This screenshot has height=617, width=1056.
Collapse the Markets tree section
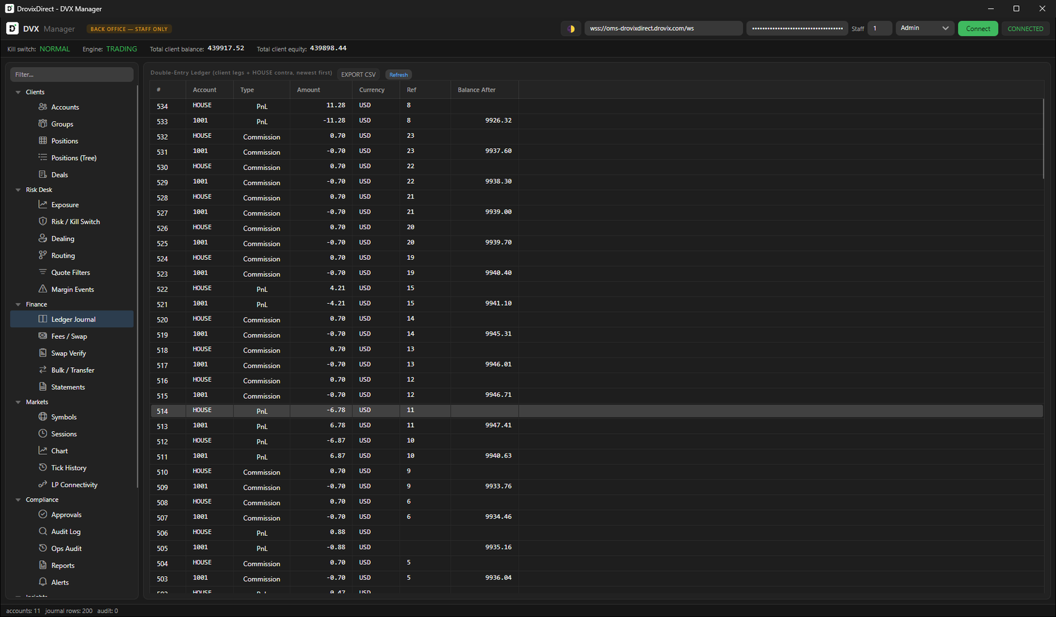[x=18, y=402]
